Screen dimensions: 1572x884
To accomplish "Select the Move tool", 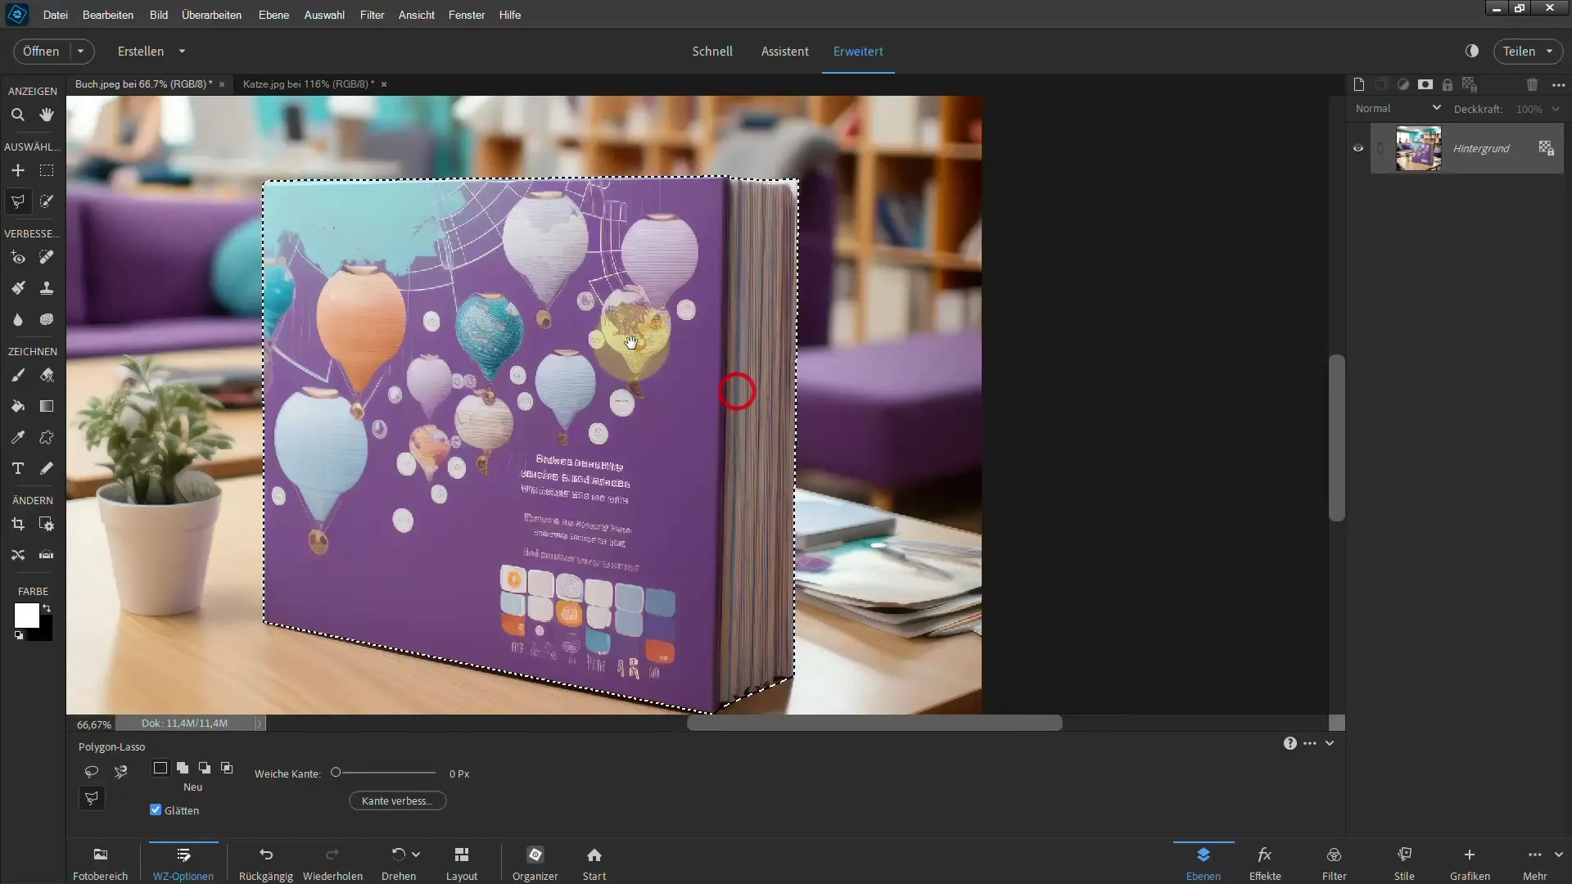I will click(x=17, y=170).
